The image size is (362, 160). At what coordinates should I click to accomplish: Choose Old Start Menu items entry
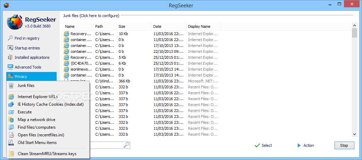pos(48,142)
